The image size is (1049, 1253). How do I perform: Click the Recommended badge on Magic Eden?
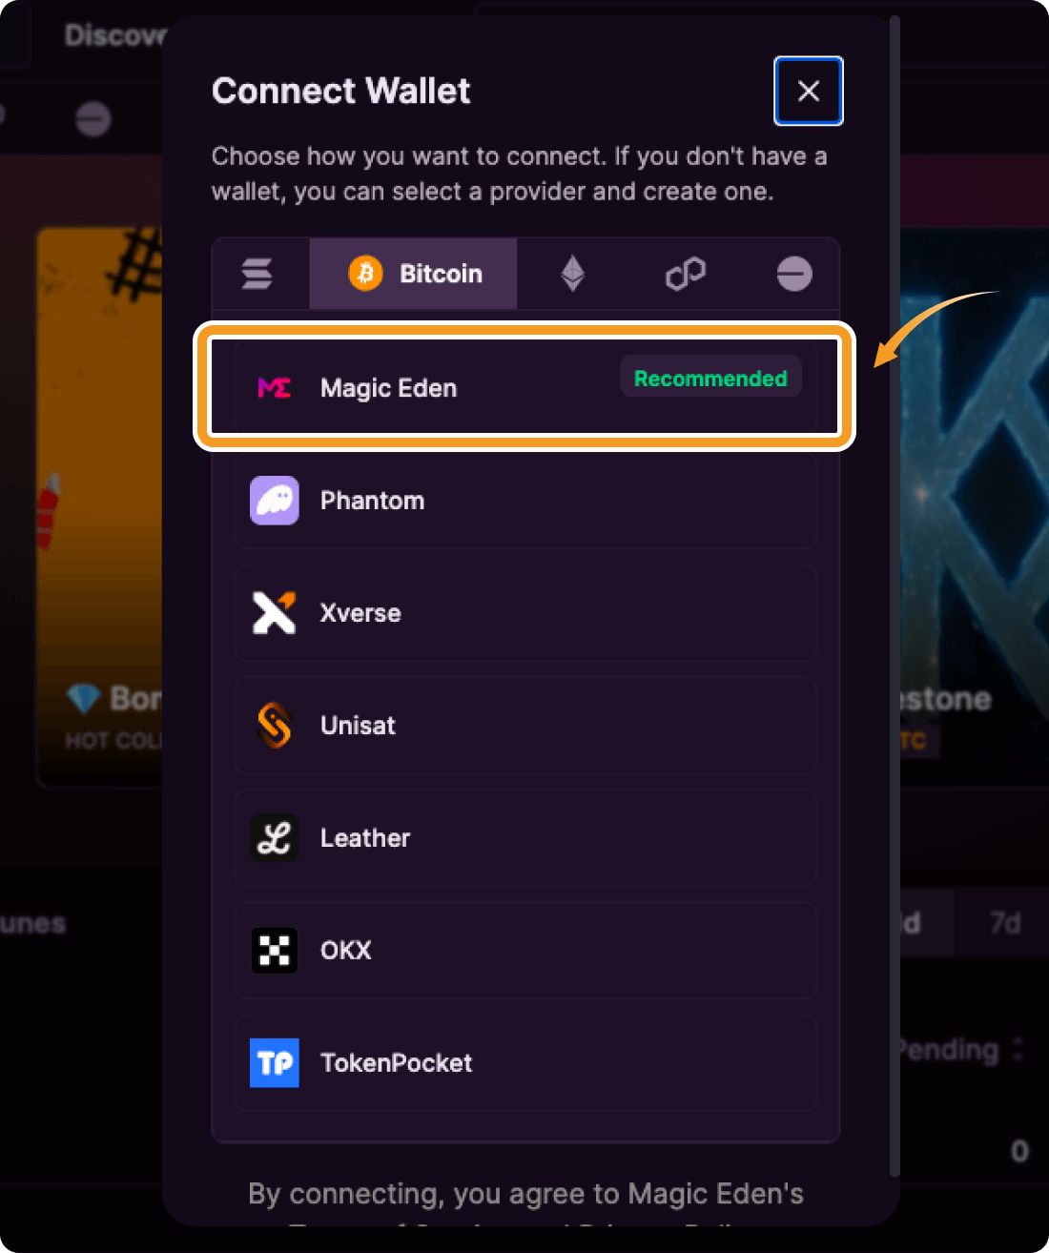pyautogui.click(x=710, y=379)
